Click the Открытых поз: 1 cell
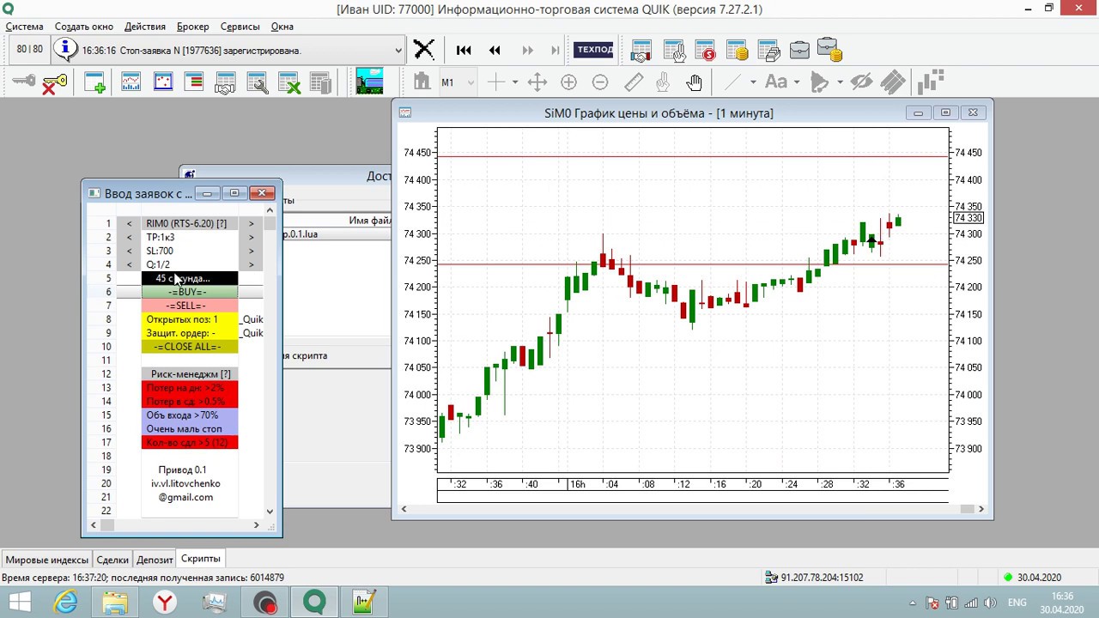Screen dimensions: 1099x618 click(x=190, y=319)
